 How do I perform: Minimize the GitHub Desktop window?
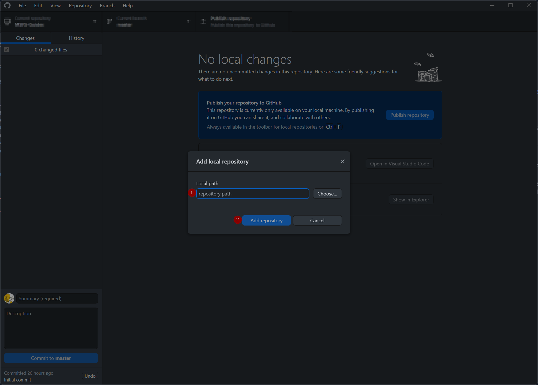click(492, 5)
